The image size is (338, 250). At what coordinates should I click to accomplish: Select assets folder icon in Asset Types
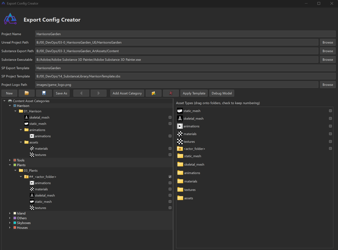pos(180,198)
